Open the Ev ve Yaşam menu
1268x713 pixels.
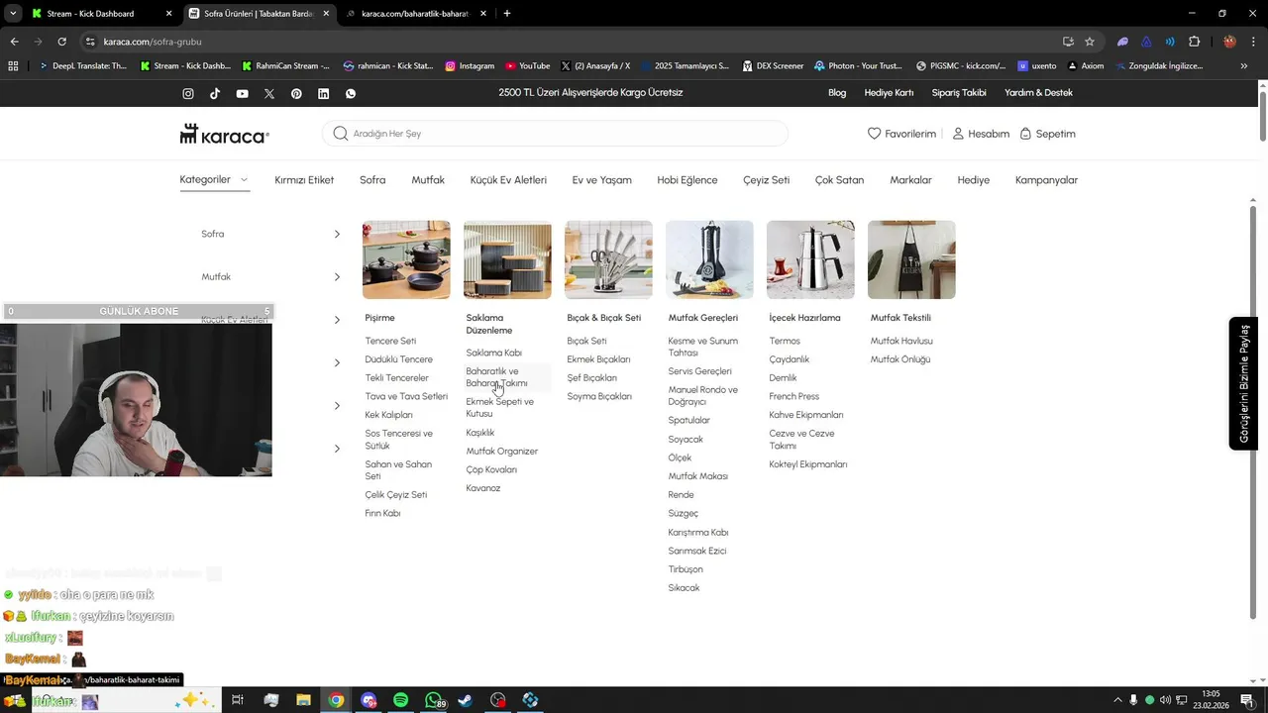click(x=601, y=180)
